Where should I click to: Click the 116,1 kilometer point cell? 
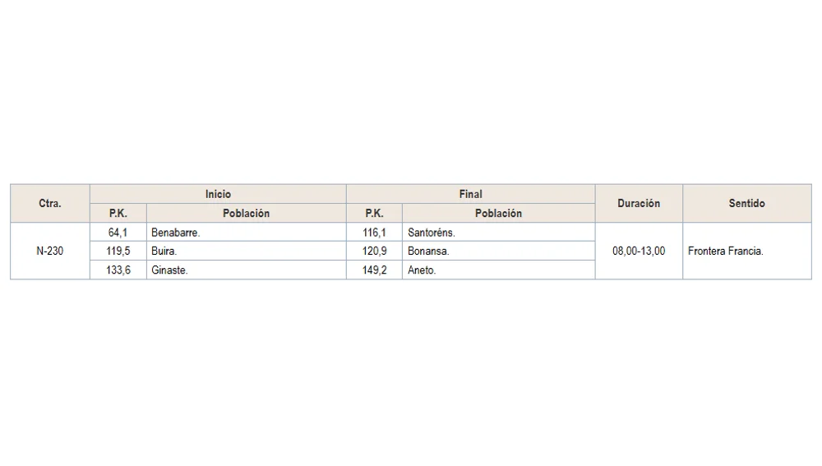click(x=374, y=233)
